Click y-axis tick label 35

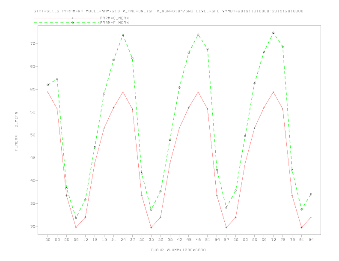click(x=33, y=203)
